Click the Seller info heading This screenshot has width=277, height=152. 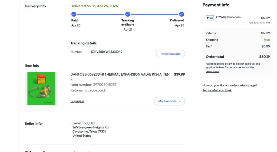33,124
